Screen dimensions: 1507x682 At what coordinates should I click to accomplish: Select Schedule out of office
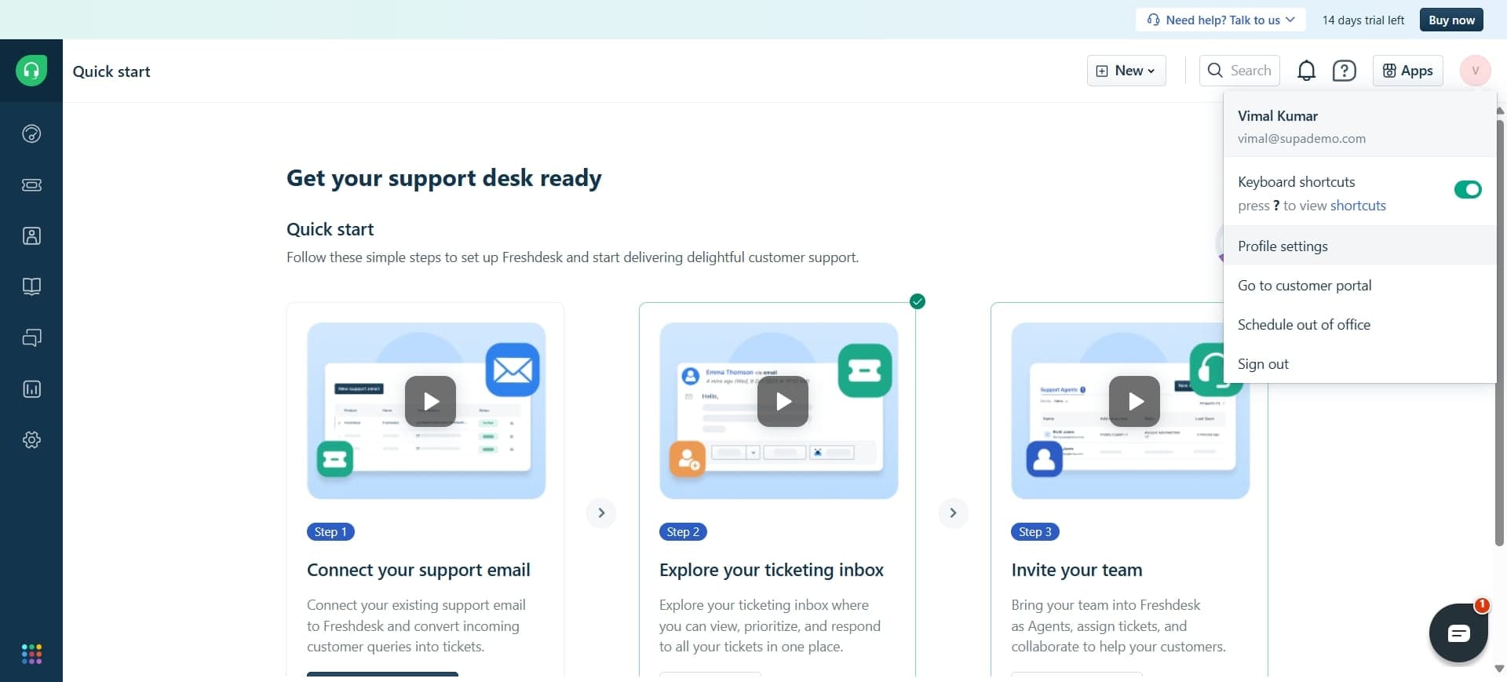click(x=1359, y=324)
